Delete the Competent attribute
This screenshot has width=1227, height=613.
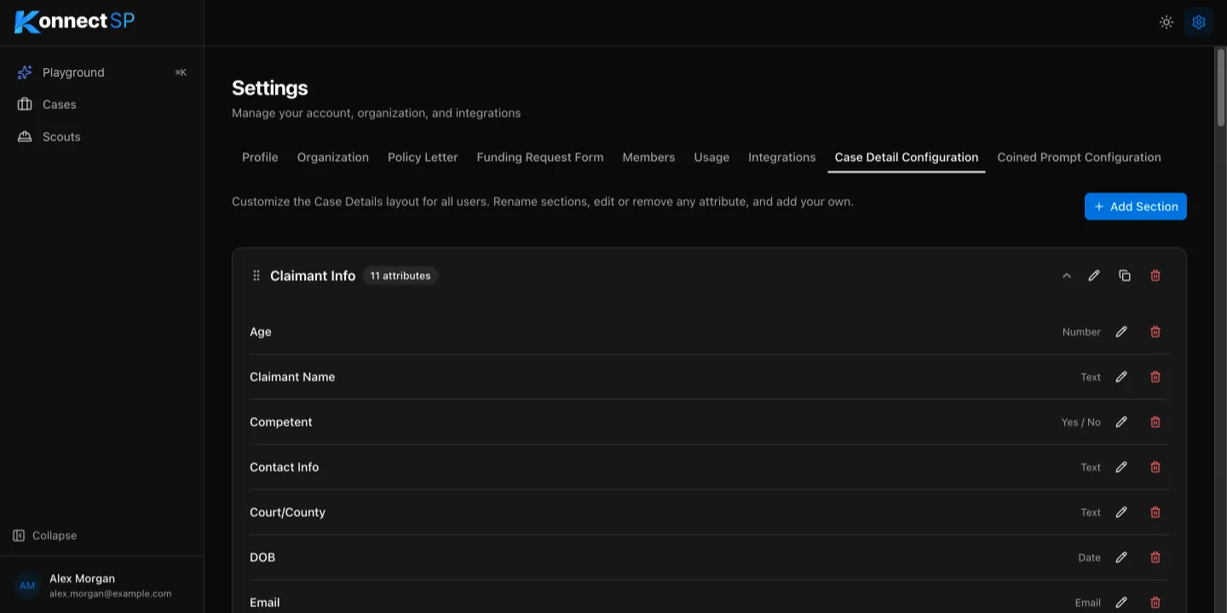(1155, 422)
